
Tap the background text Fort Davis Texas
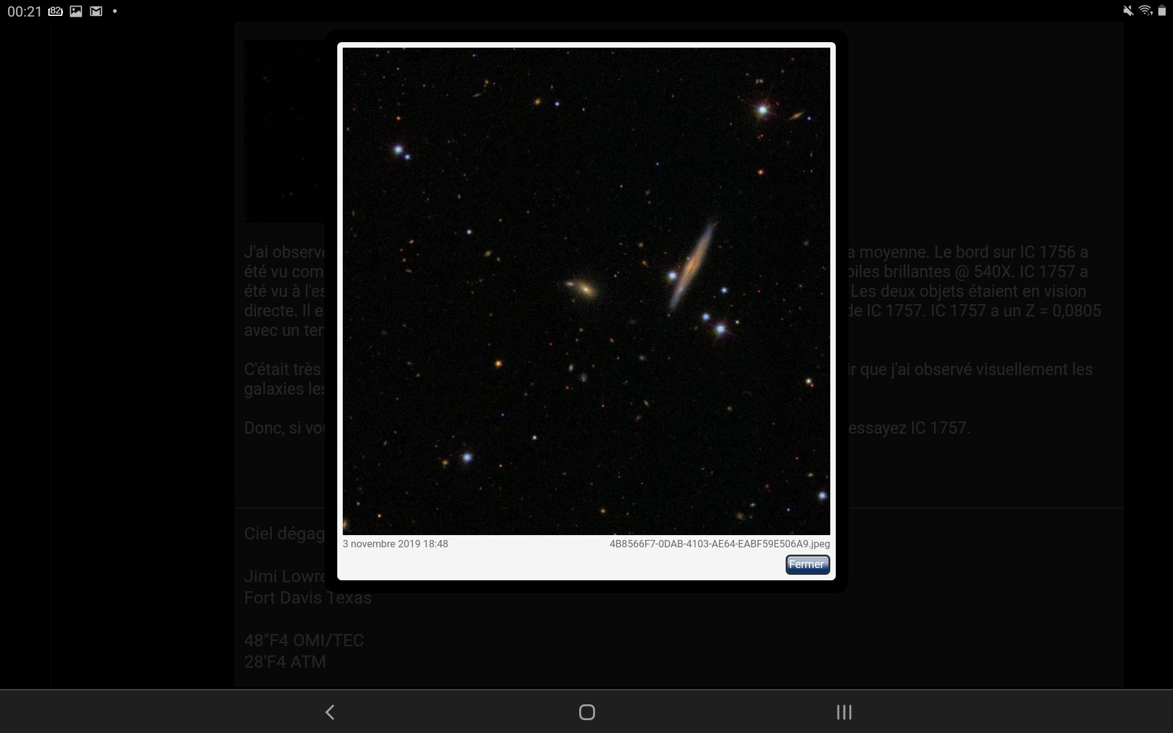click(308, 597)
